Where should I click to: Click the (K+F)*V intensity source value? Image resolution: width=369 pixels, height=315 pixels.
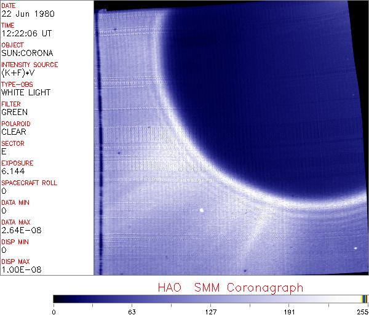coord(19,73)
